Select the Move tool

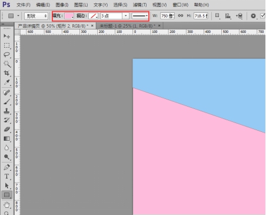point(7,36)
